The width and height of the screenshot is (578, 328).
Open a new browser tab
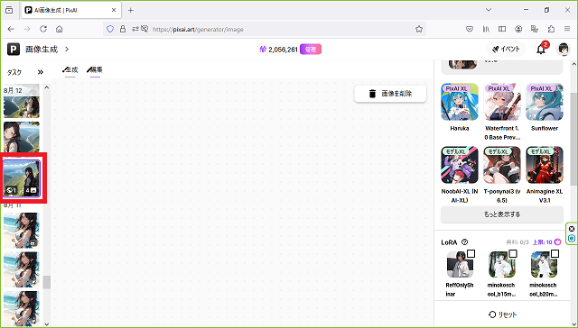coord(130,10)
